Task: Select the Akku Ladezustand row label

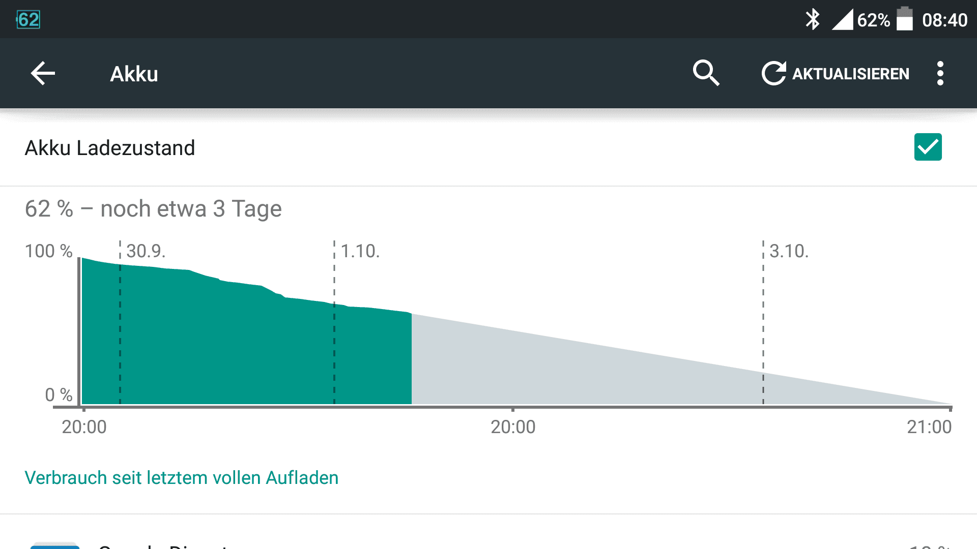Action: tap(110, 148)
